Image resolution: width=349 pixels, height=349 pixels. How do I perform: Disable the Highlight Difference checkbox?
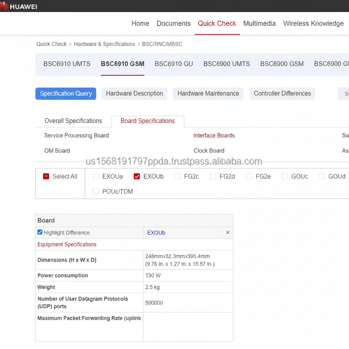click(40, 232)
